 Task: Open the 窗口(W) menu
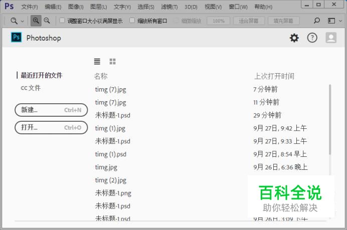pyautogui.click(x=238, y=7)
